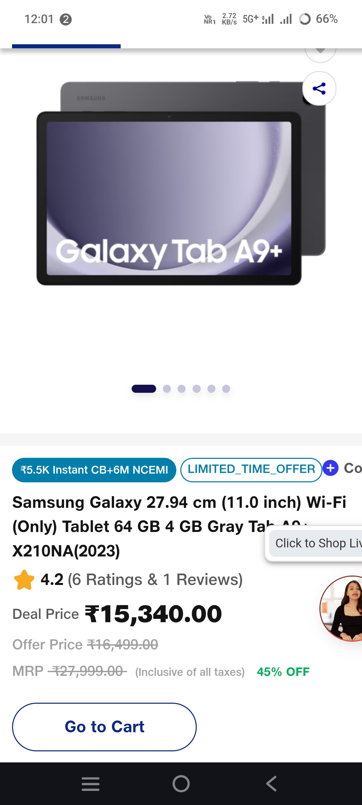Image resolution: width=362 pixels, height=805 pixels.
Task: Tap the notification count badge in status bar
Action: pyautogui.click(x=66, y=19)
